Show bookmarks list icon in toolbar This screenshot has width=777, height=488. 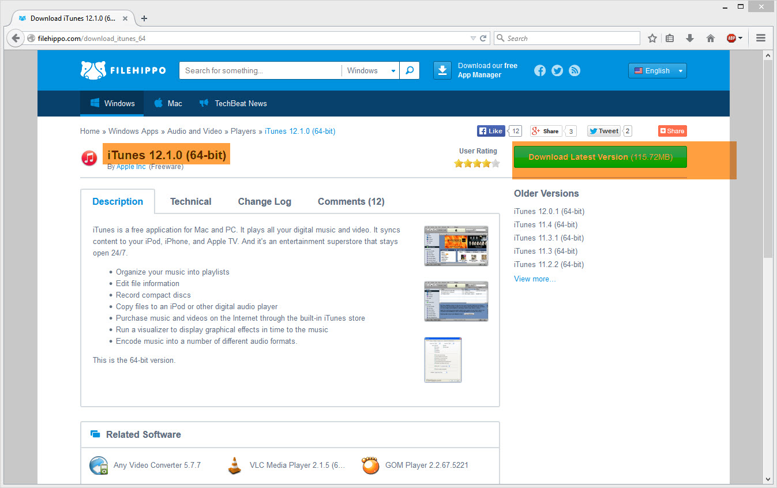[x=670, y=38]
